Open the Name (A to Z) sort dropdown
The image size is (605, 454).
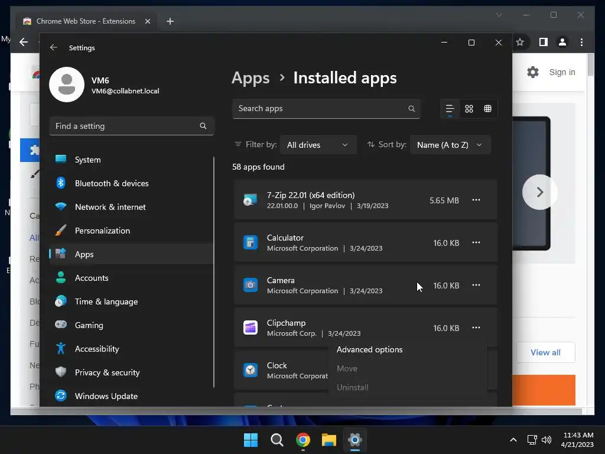point(450,145)
